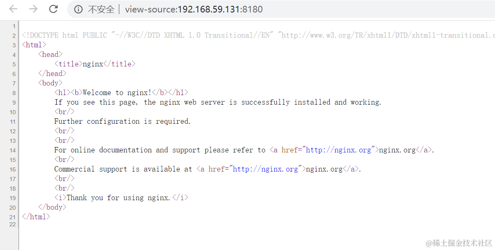Click the opening <html> tag on line 3
This screenshot has width=495, height=250.
point(34,45)
